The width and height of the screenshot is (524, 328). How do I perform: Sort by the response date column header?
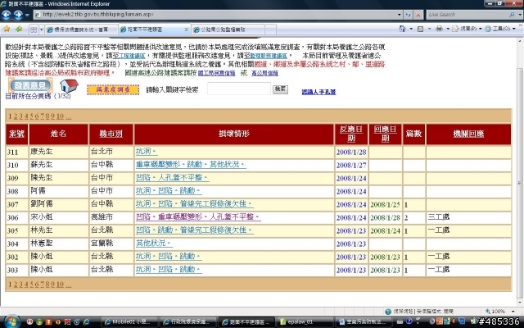tap(386, 134)
